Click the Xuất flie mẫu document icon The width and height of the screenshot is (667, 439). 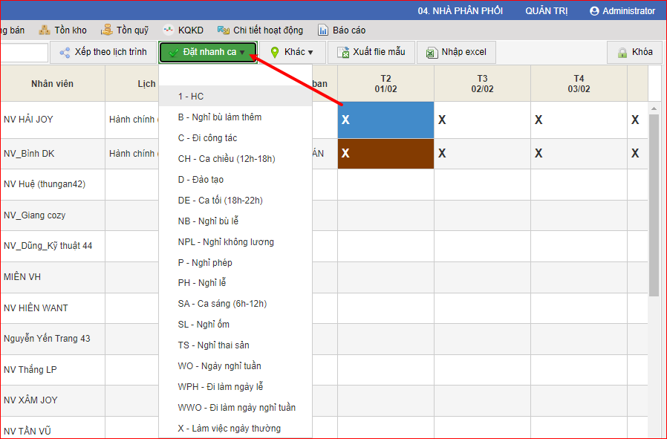(x=343, y=52)
